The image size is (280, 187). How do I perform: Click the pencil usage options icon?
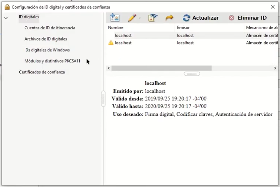click(x=132, y=18)
